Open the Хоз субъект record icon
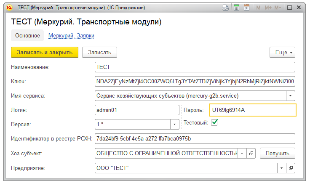This screenshot has width=310, height=183. [251, 154]
